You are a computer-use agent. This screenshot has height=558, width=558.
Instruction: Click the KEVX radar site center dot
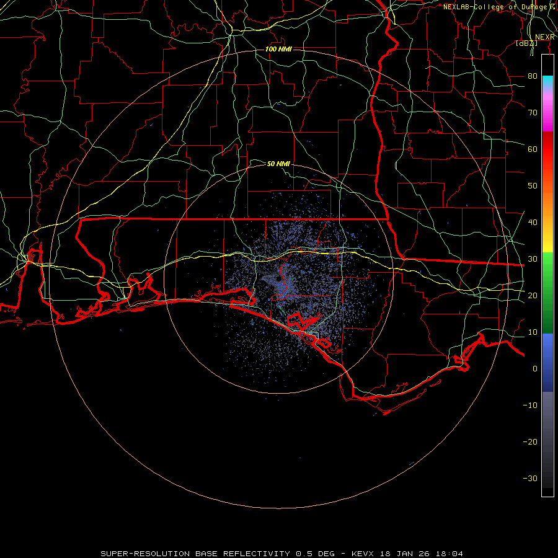coord(280,279)
